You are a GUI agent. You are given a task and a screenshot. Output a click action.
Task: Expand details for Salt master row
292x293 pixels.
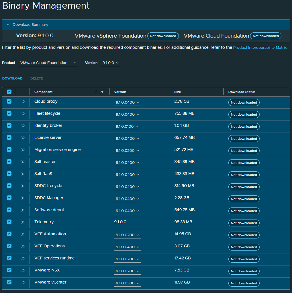click(23, 162)
